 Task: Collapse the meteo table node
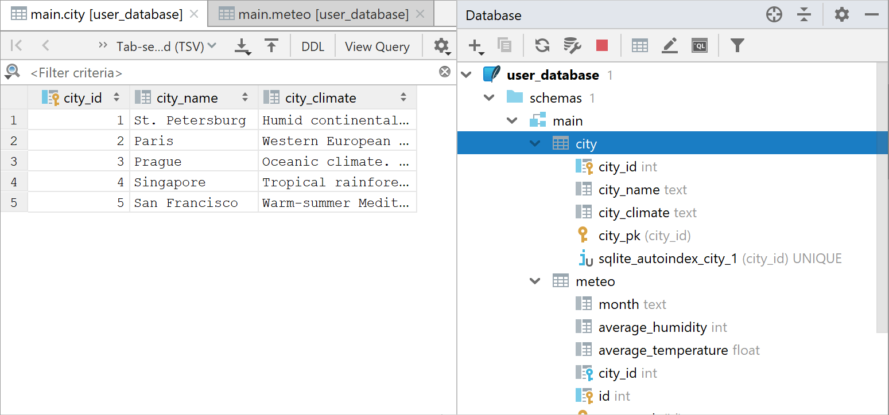(x=534, y=281)
